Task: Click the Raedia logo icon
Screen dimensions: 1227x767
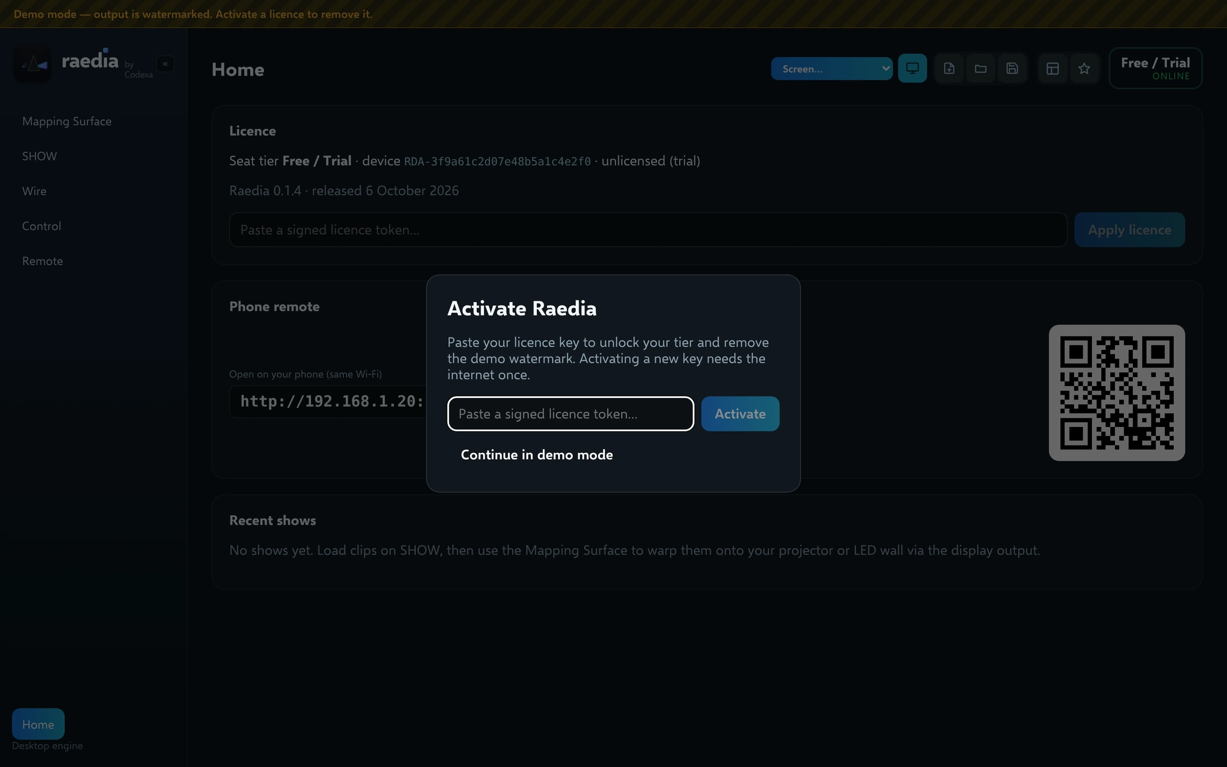Action: coord(32,64)
